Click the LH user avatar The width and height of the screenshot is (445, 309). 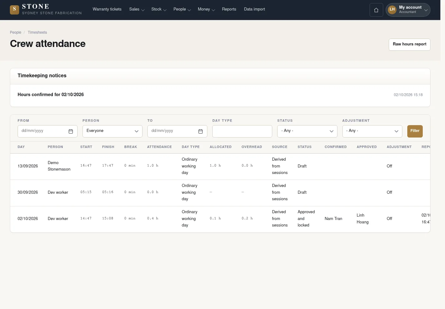(392, 10)
